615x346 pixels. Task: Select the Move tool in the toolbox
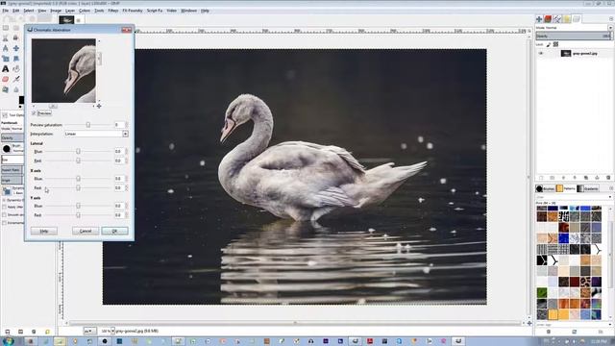16,48
